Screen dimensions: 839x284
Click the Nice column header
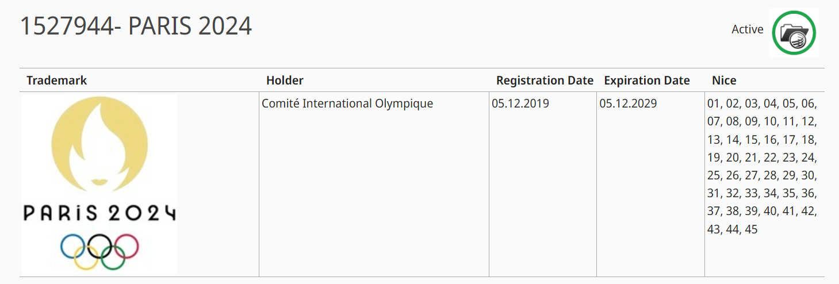pyautogui.click(x=724, y=80)
